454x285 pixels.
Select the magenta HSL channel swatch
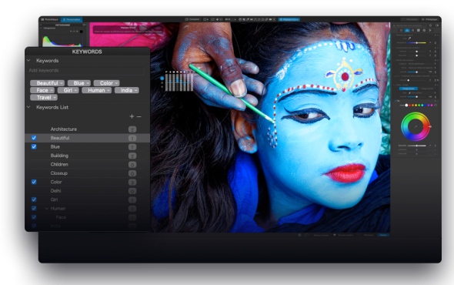point(432,106)
